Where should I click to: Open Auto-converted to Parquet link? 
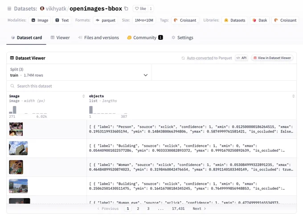coord(209,58)
